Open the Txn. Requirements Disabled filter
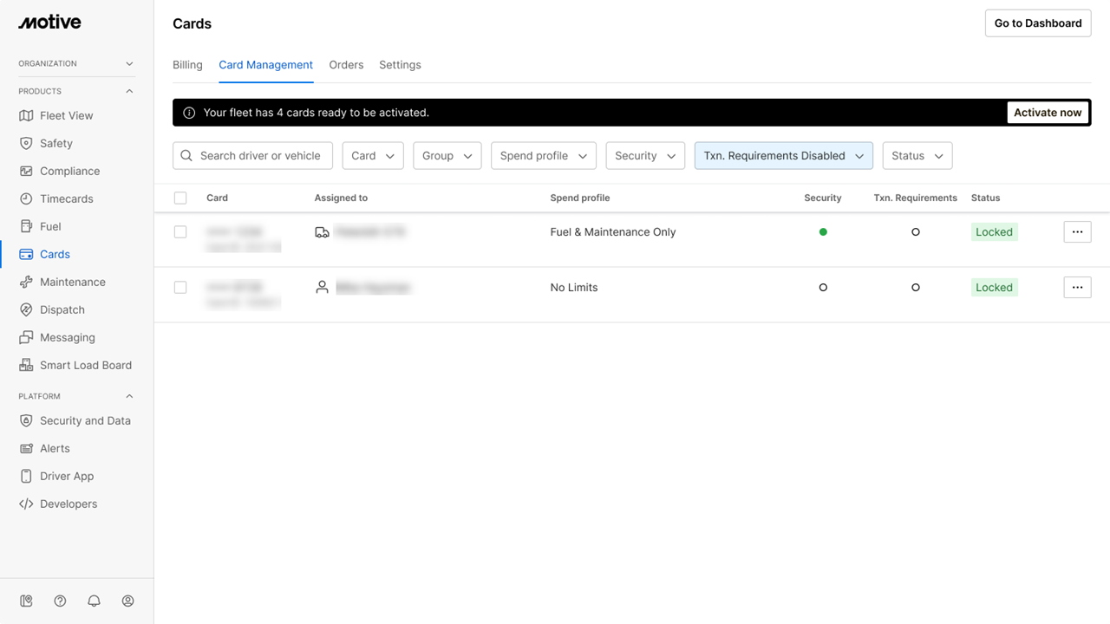Image resolution: width=1110 pixels, height=624 pixels. [783, 156]
